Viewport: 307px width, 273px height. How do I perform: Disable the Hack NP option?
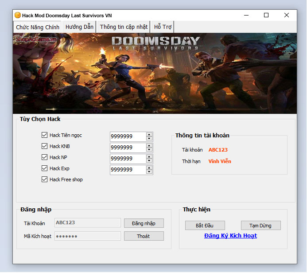click(44, 157)
